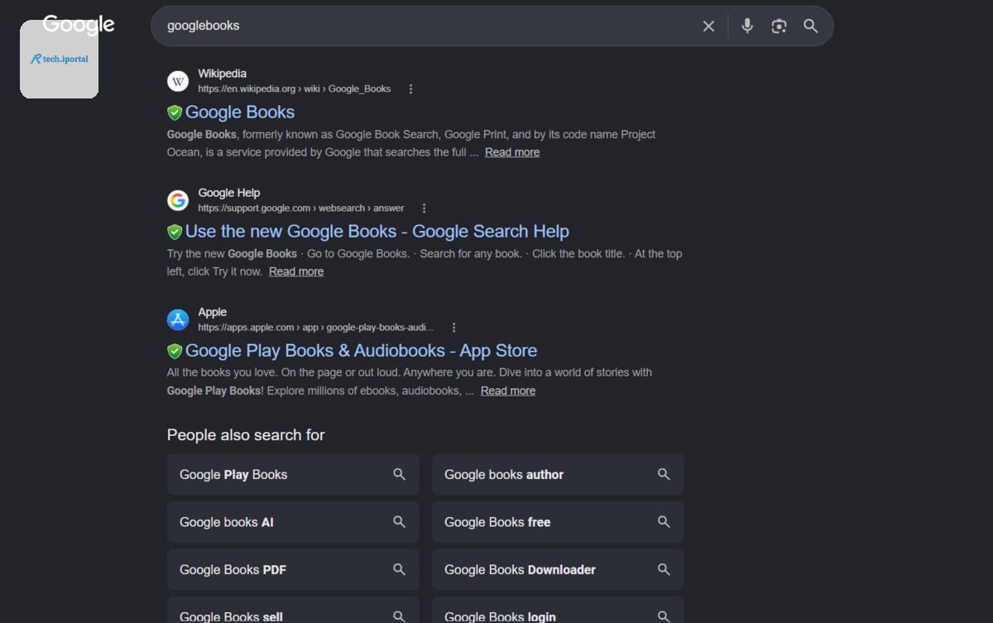Search for Google Books sell suggestion
This screenshot has height=623, width=993.
click(x=293, y=611)
